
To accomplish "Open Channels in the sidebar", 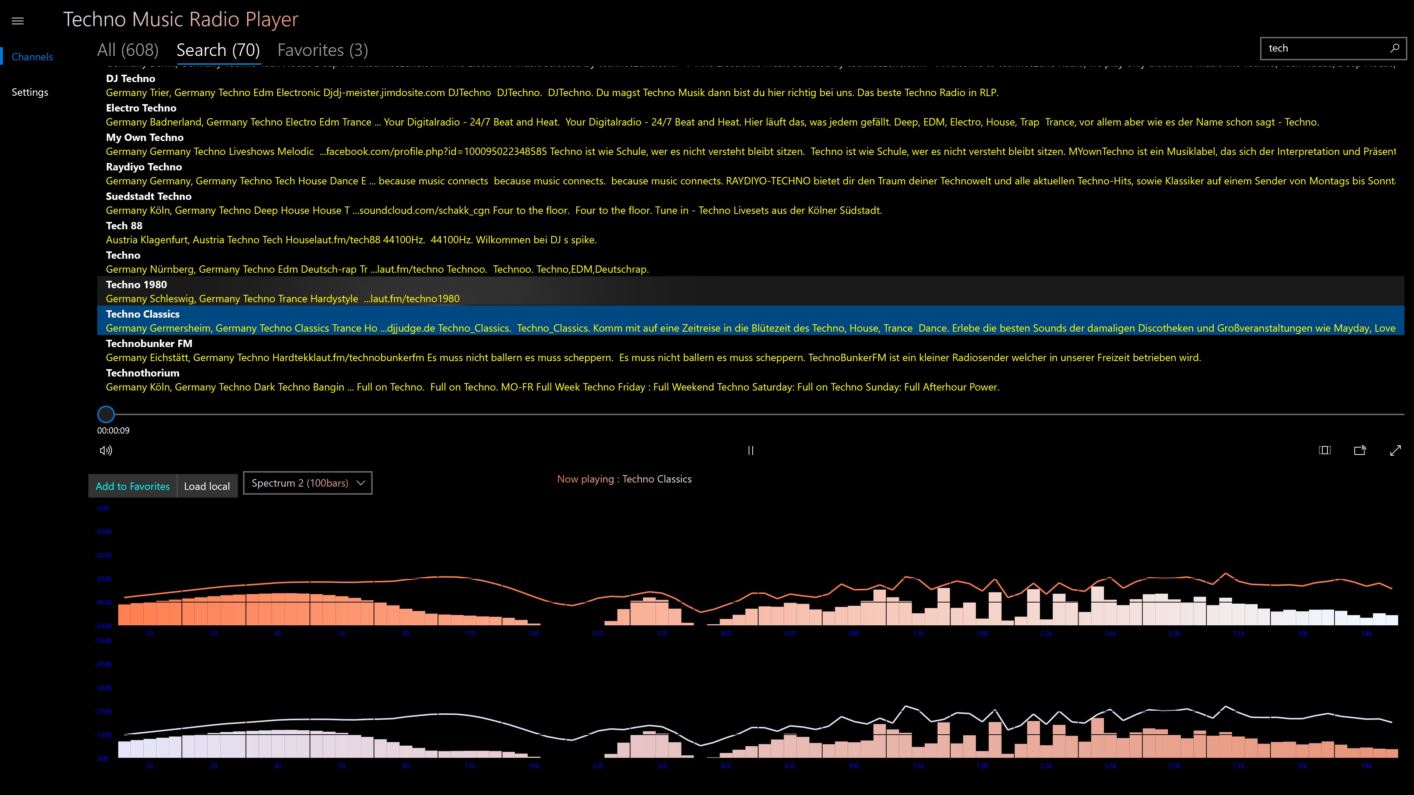I will coord(32,57).
